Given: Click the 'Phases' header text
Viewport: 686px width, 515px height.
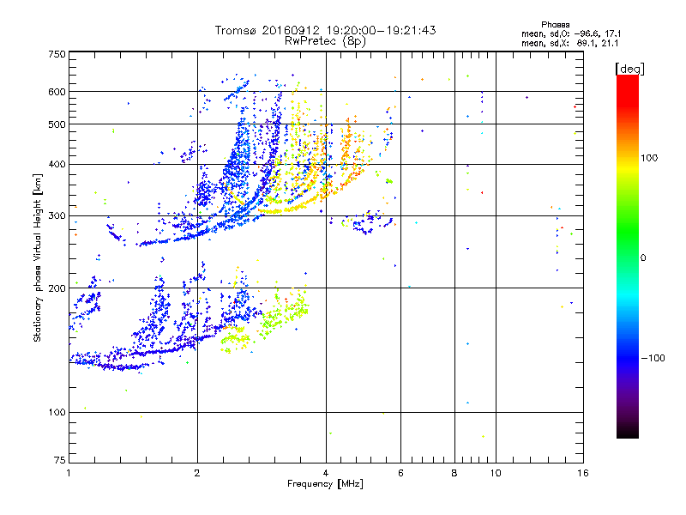Looking at the screenshot, I should pyautogui.click(x=555, y=25).
